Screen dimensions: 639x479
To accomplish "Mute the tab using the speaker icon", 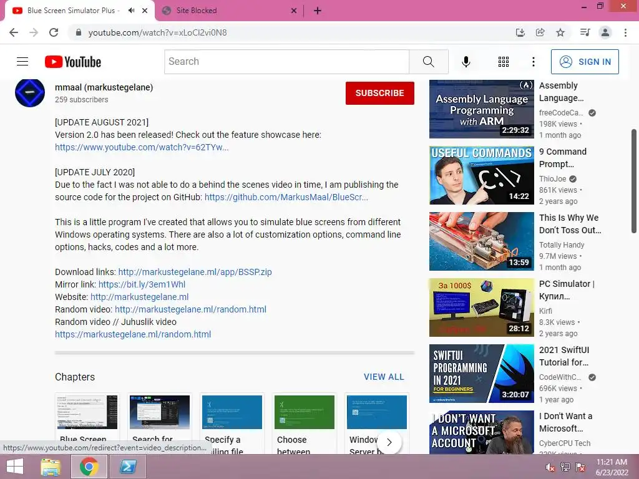I will [x=131, y=11].
